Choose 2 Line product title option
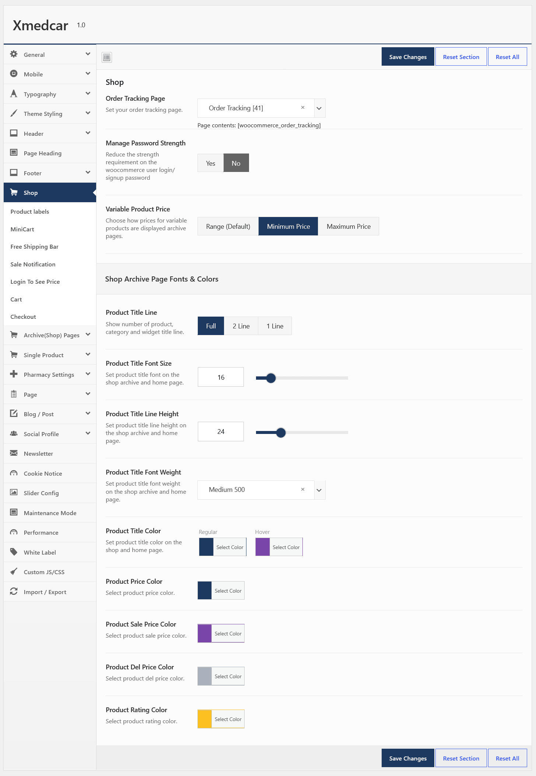Image resolution: width=536 pixels, height=776 pixels. (241, 326)
